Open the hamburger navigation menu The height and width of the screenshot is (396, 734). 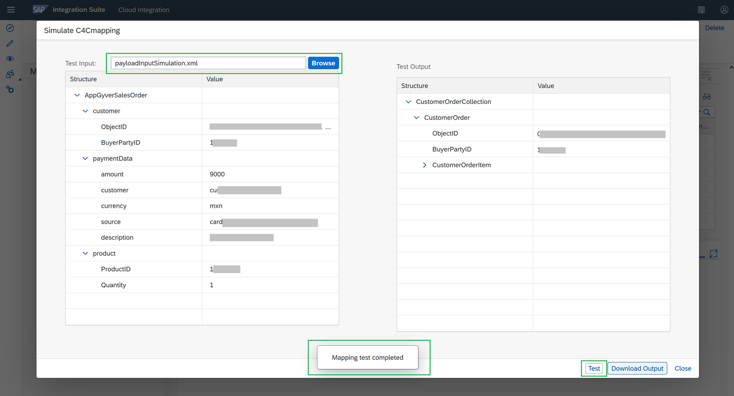coord(11,10)
